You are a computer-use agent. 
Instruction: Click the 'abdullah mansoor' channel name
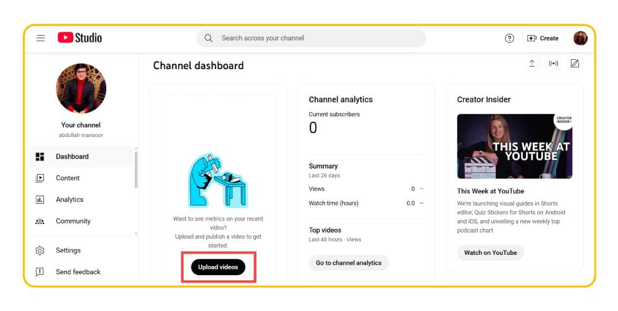click(x=81, y=135)
